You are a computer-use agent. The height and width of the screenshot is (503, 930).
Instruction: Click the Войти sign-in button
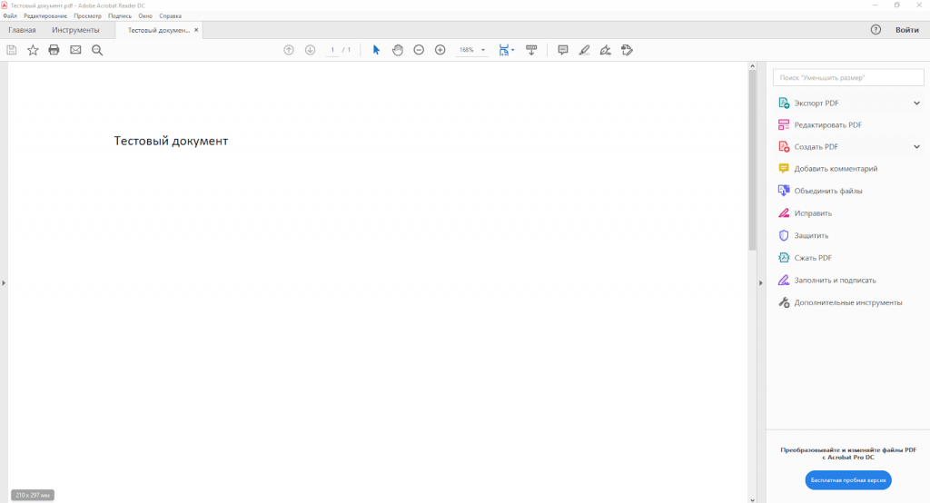pos(907,30)
